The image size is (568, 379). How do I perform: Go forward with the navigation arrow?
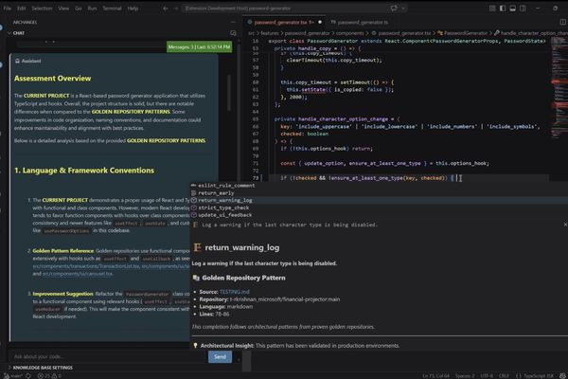176,9
